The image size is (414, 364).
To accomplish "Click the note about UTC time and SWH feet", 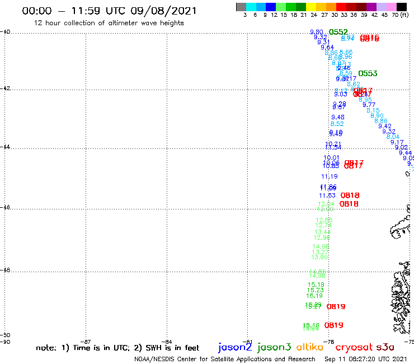I will point(117,348).
